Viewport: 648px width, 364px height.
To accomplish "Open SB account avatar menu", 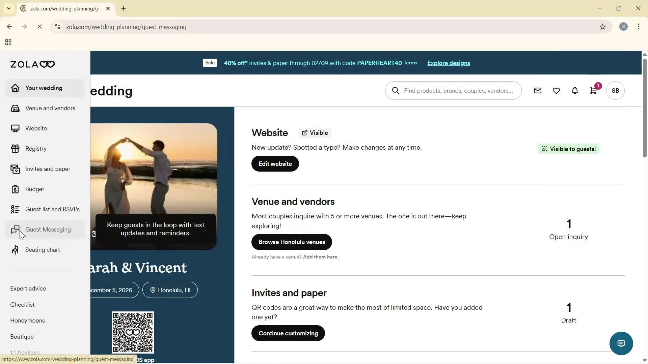I will coord(615,91).
